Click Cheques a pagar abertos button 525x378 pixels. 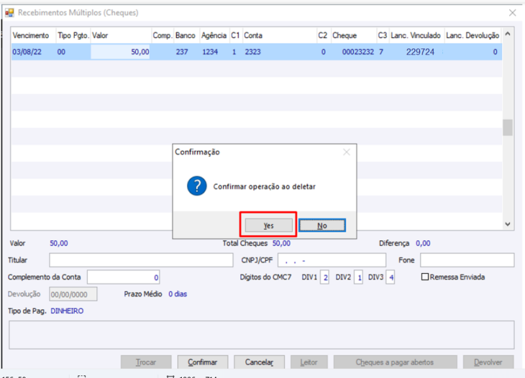395,362
